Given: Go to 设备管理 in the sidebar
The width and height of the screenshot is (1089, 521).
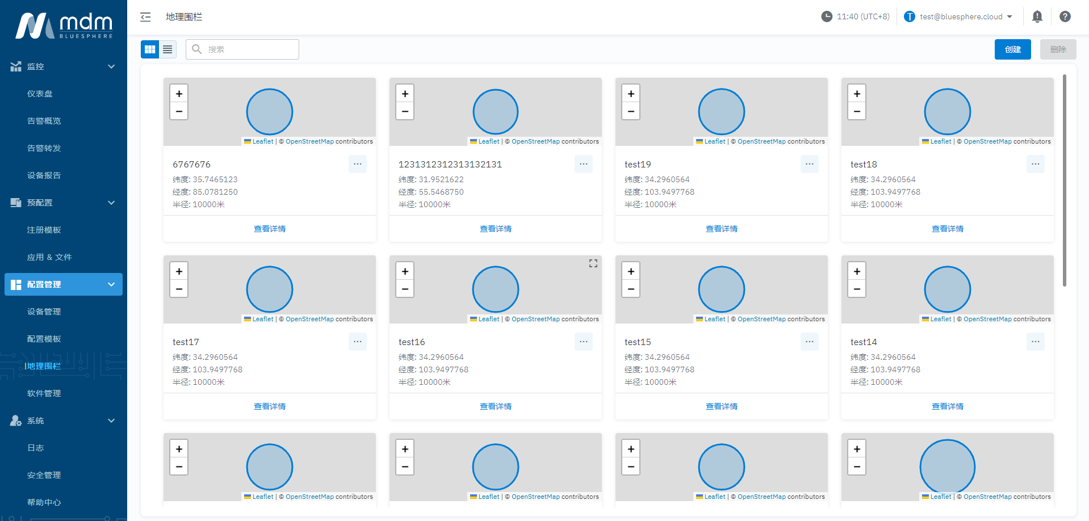Looking at the screenshot, I should [44, 312].
